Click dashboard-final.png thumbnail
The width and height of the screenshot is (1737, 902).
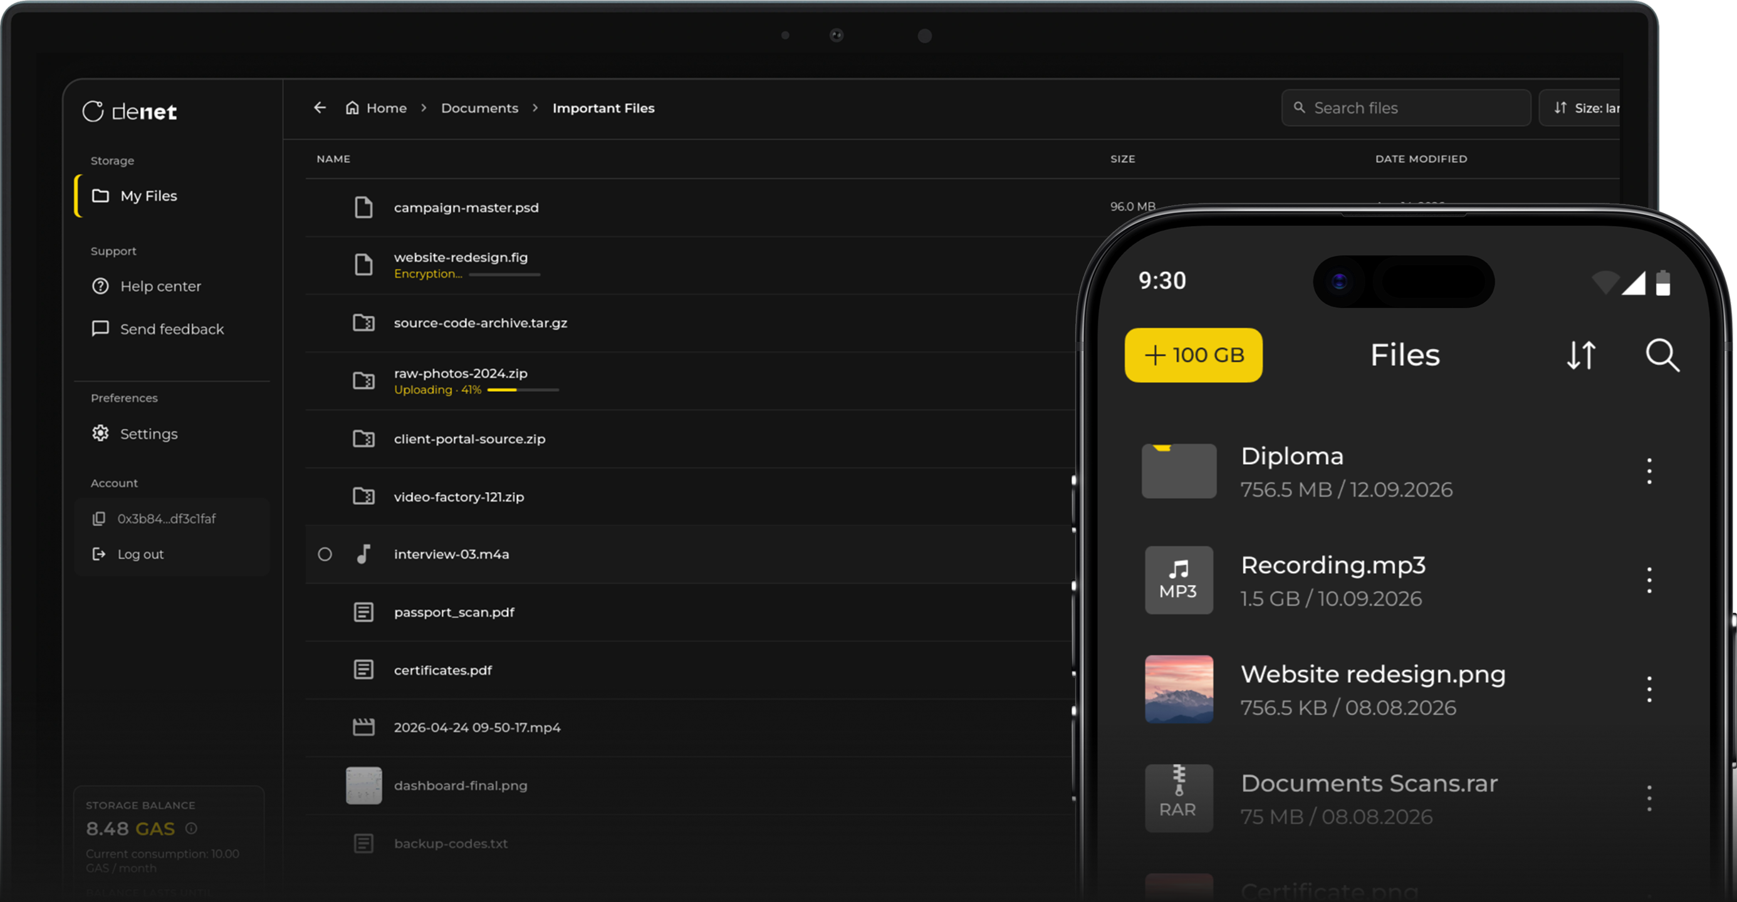tap(363, 785)
